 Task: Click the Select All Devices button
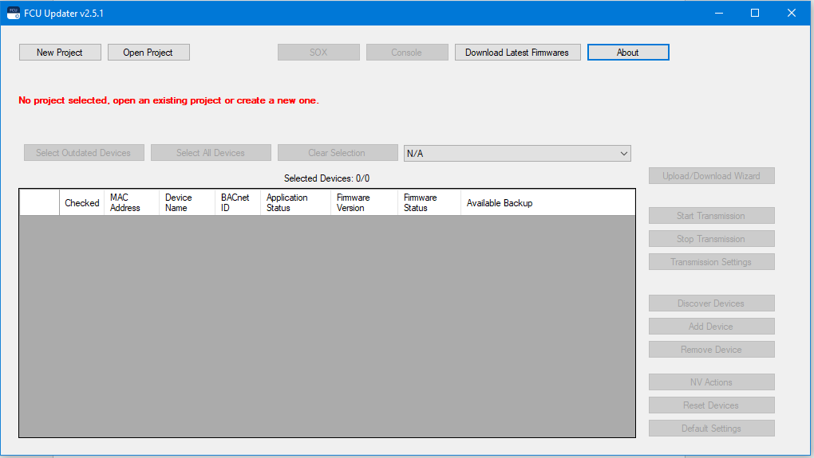(211, 153)
